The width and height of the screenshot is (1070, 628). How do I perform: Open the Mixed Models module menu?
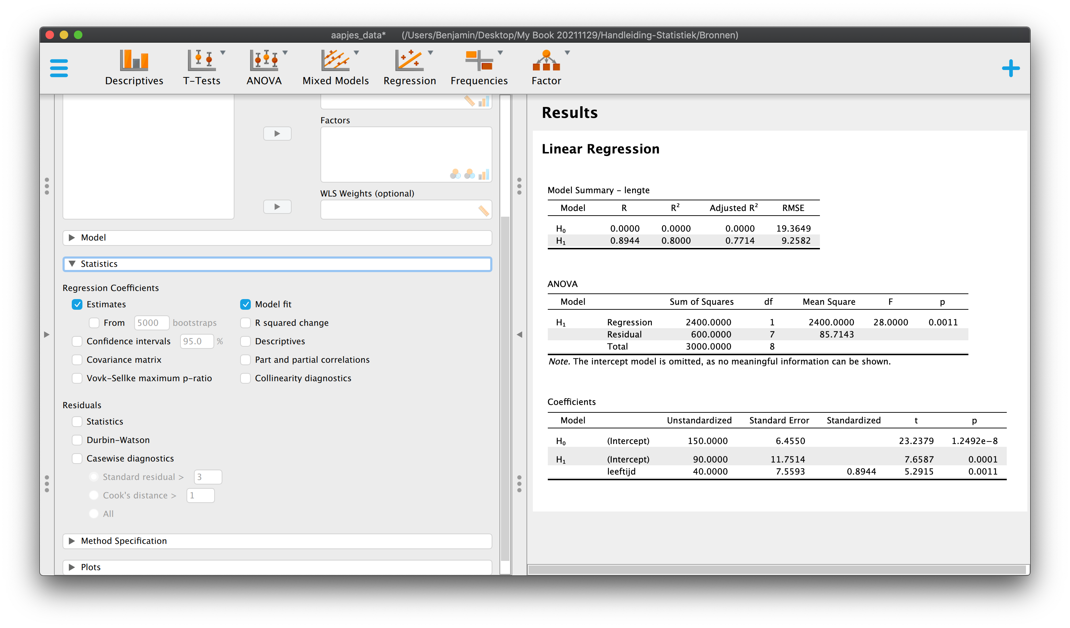[335, 68]
